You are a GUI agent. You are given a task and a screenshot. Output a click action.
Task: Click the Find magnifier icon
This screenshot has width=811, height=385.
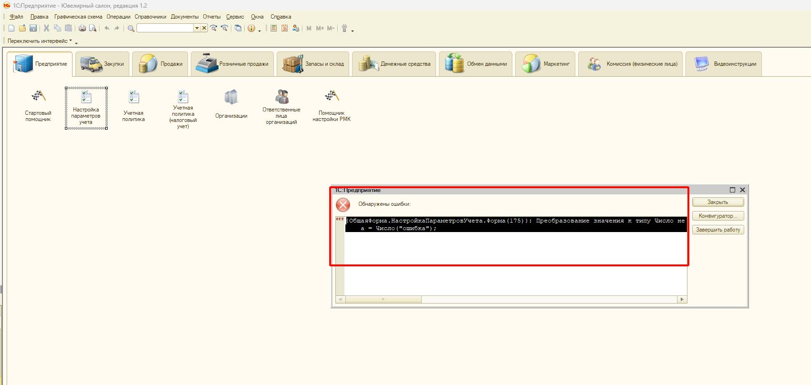pos(131,28)
